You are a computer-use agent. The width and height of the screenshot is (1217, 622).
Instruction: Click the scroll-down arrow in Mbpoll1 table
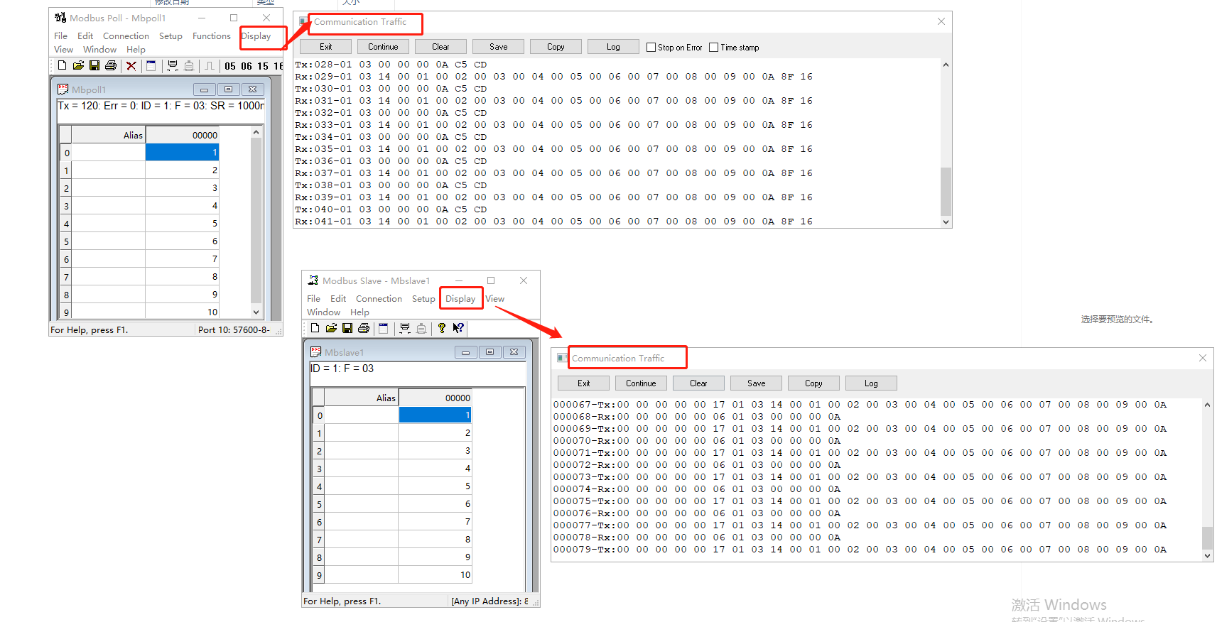[x=256, y=312]
